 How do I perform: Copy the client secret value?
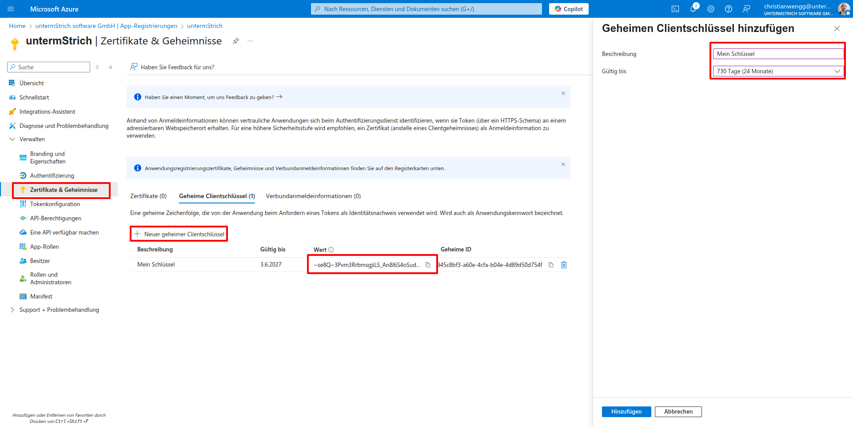428,265
